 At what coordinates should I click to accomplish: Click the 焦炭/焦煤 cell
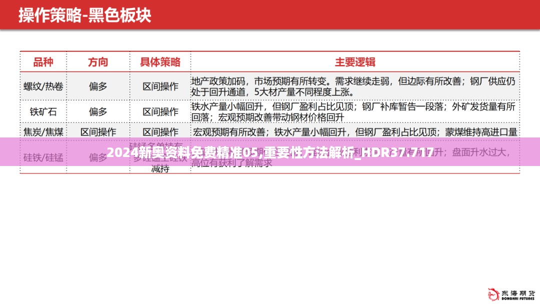[x=43, y=132]
